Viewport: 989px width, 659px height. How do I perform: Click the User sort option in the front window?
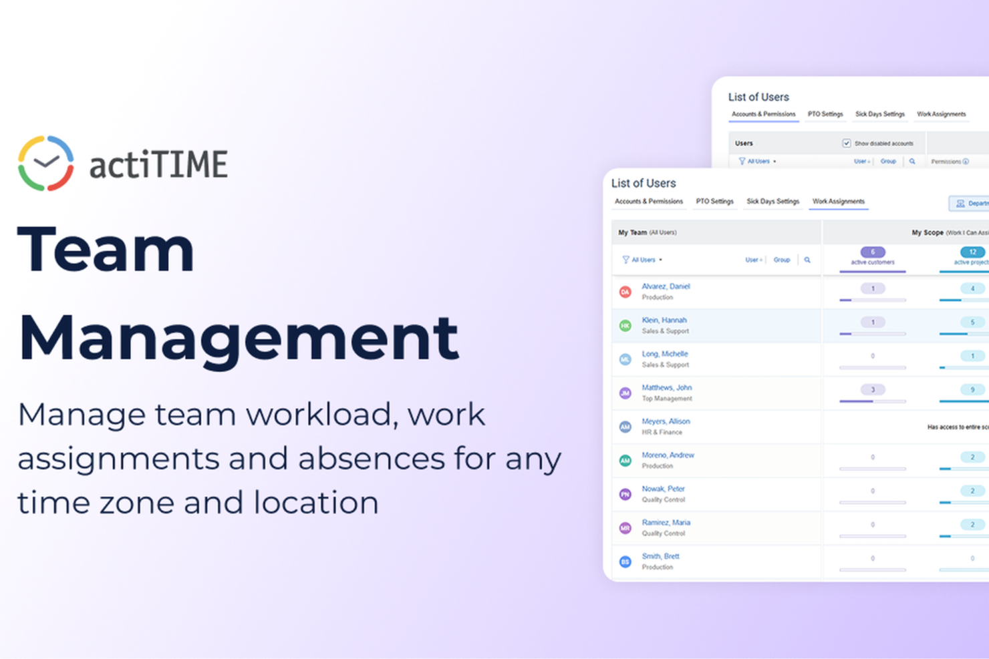click(753, 260)
